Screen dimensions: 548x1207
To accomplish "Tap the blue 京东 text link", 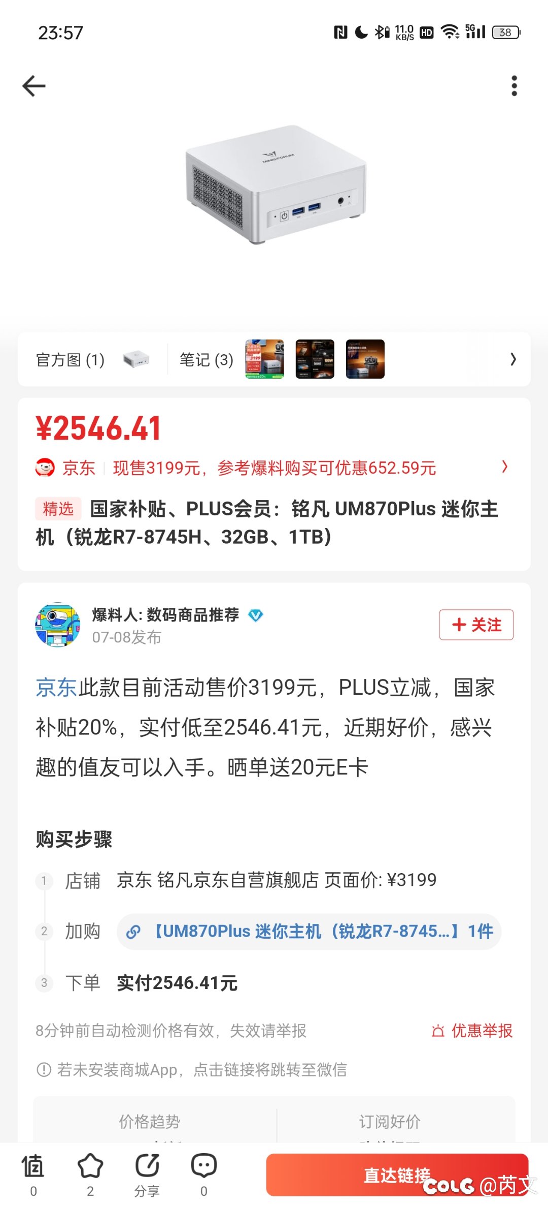I will point(56,688).
